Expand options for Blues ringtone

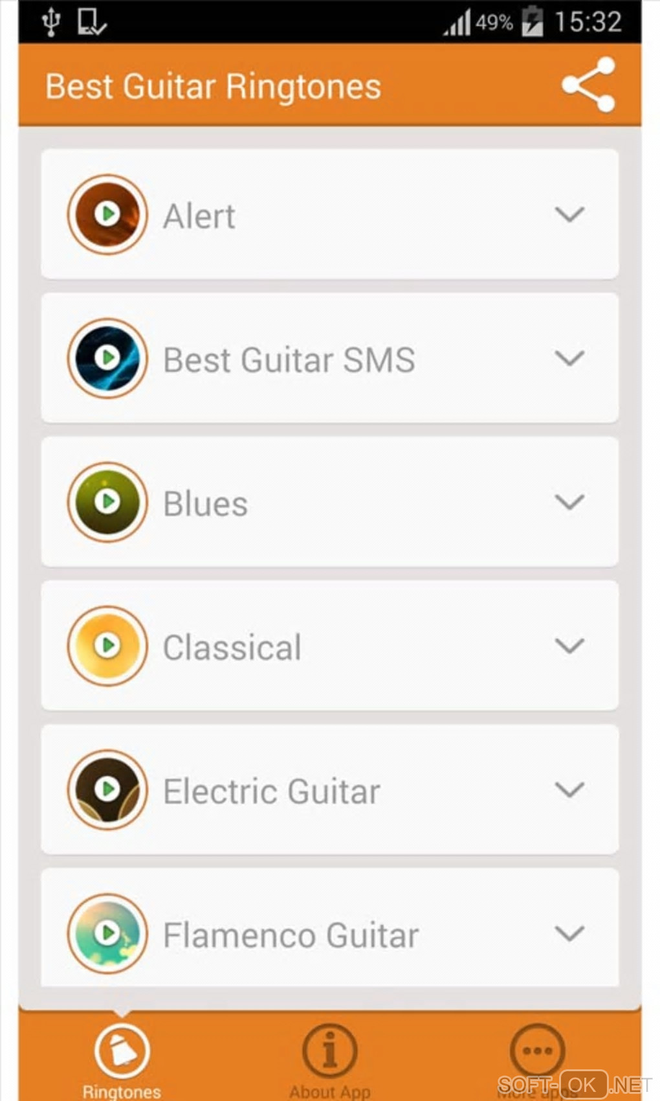(569, 502)
